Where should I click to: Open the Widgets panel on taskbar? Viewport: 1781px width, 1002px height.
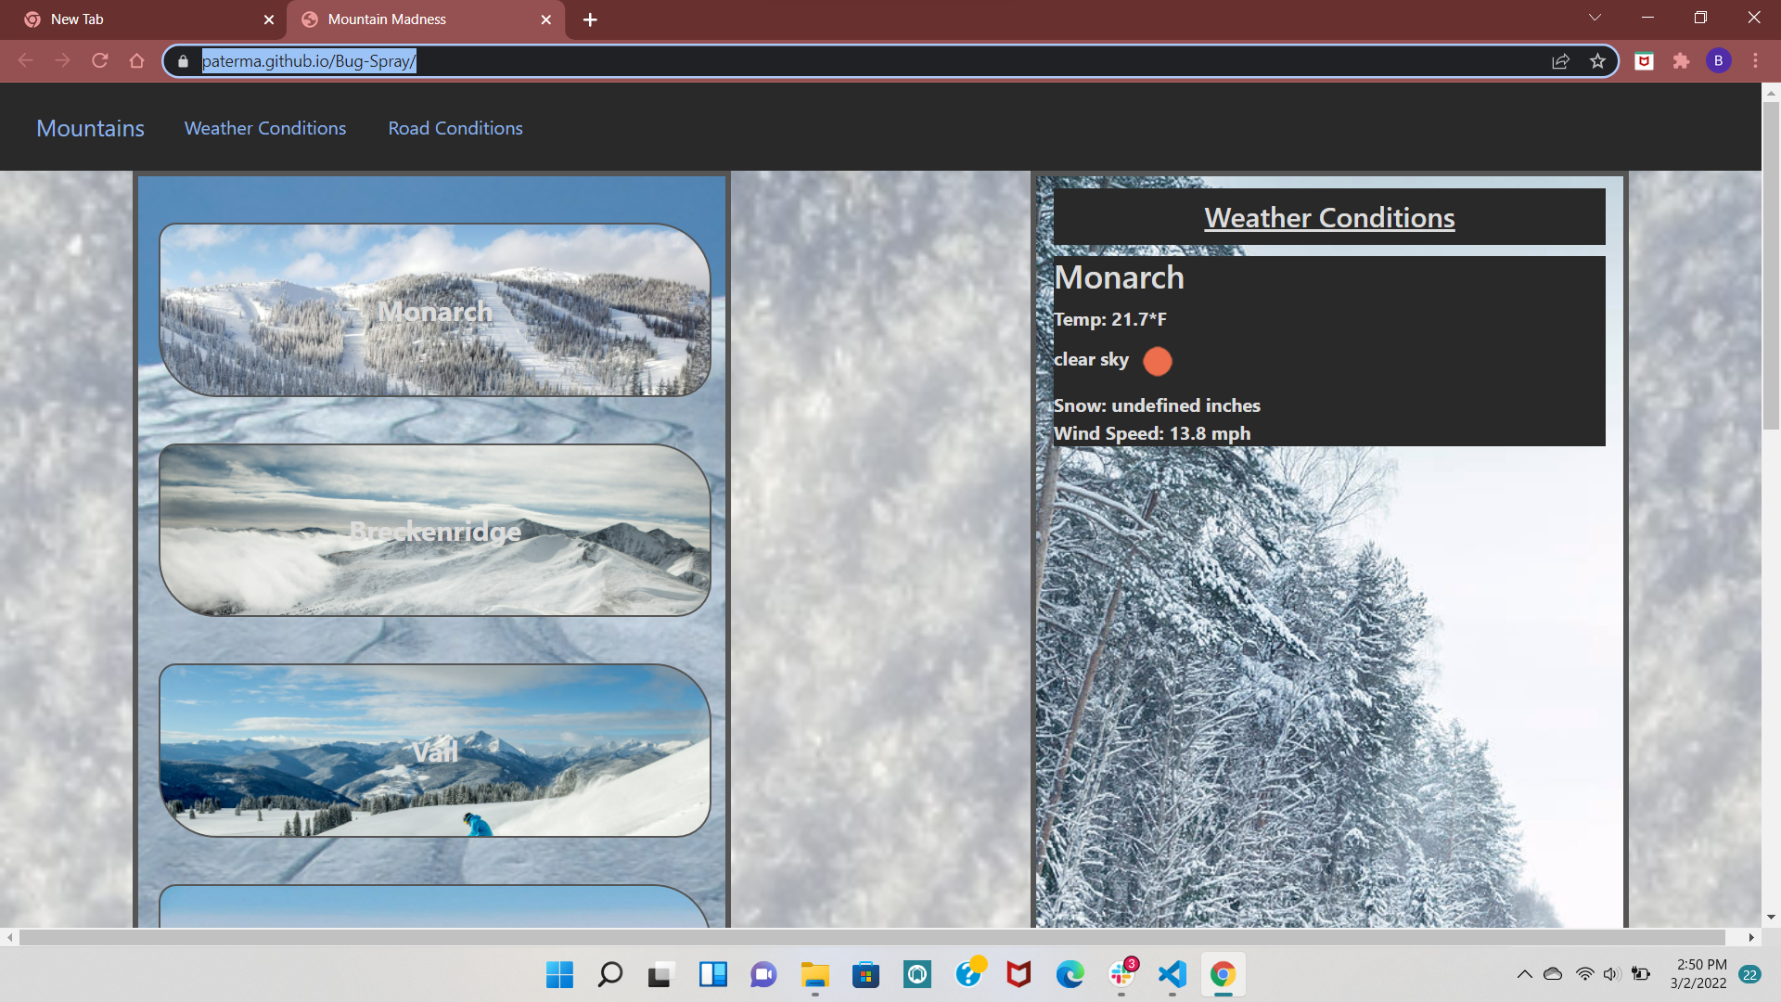pyautogui.click(x=712, y=974)
